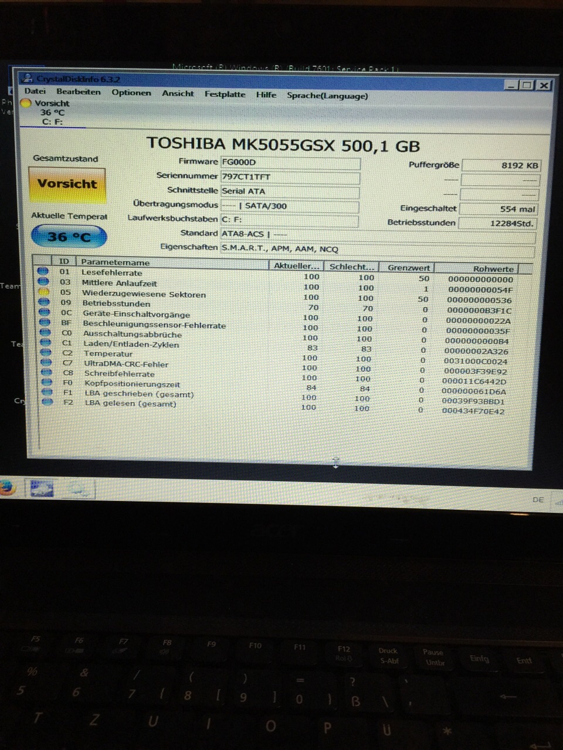Image resolution: width=563 pixels, height=750 pixels.
Task: Open the Datei menu
Action: coord(35,91)
